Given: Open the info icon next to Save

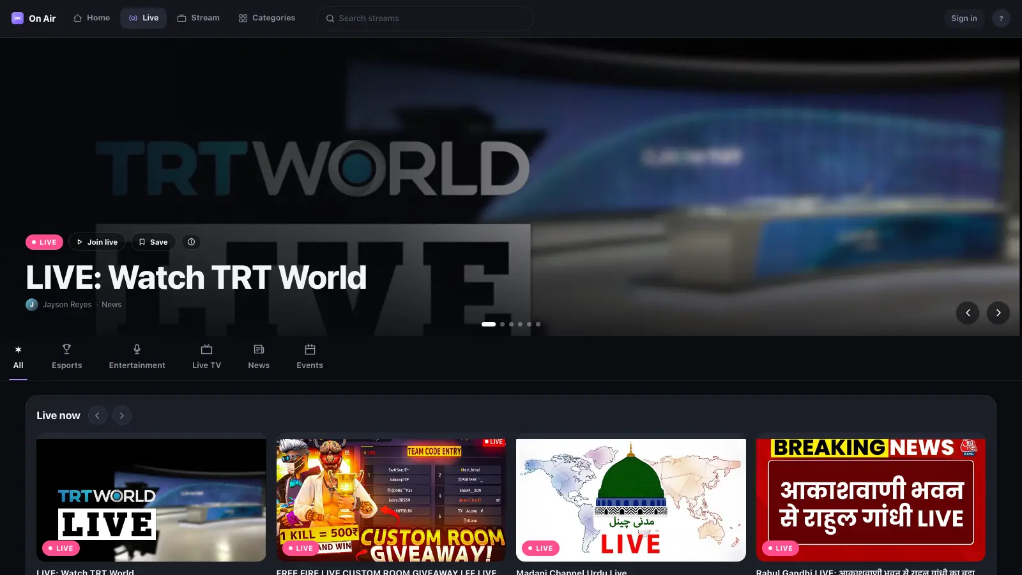Looking at the screenshot, I should tap(191, 242).
